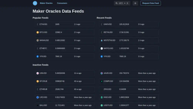
Task: Click the round site logo in header
Action: 35,3
